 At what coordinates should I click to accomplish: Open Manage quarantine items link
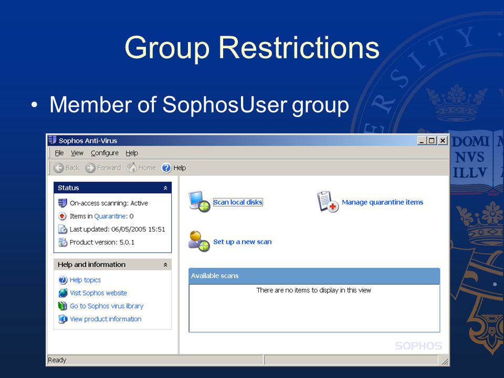click(383, 202)
